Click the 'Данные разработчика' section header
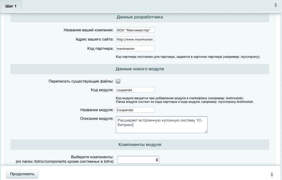The width and height of the screenshot is (282, 180). (140, 17)
